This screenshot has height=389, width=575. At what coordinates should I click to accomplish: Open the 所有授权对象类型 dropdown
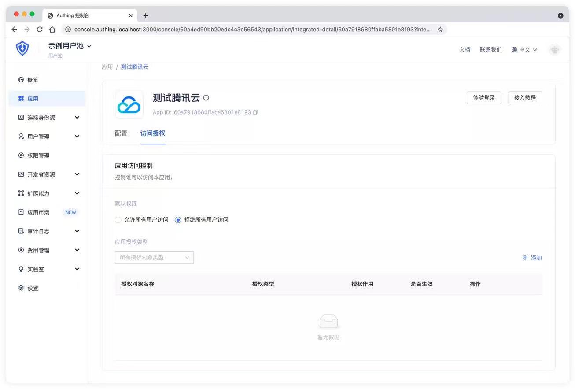coord(154,258)
